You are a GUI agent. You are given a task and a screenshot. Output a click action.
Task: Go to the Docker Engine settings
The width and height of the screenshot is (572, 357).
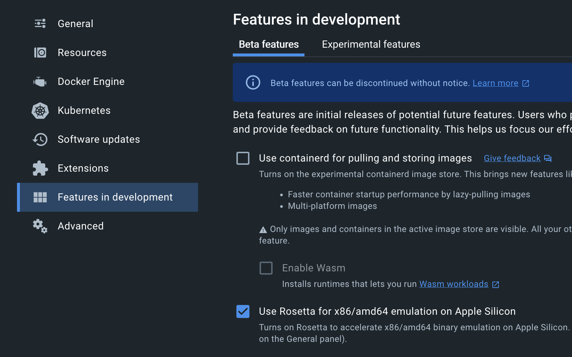pos(91,82)
